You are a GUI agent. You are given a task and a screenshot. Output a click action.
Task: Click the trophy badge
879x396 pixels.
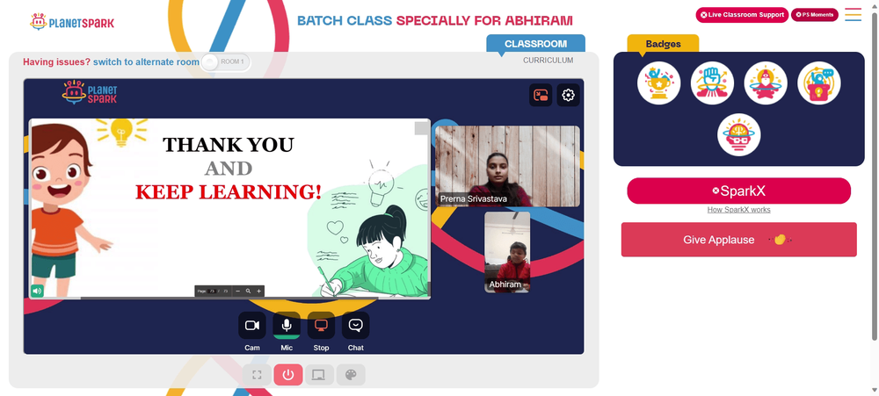pos(658,83)
